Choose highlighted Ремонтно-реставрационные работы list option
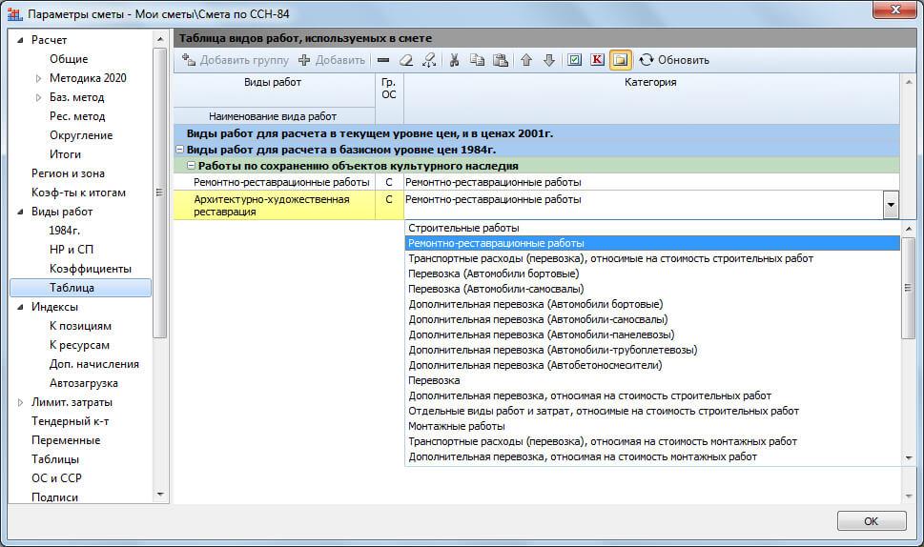Image resolution: width=924 pixels, height=547 pixels. coord(653,243)
